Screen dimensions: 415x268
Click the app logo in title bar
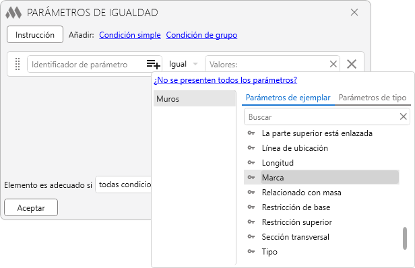(13, 13)
